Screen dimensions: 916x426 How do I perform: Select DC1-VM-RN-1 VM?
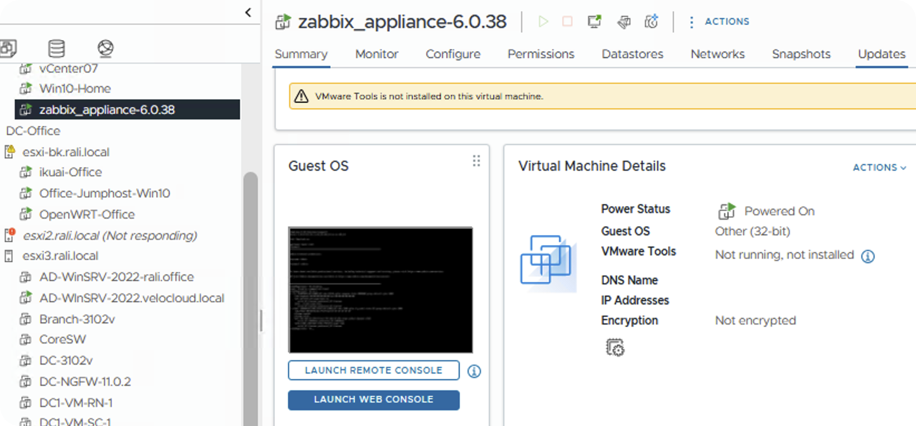coord(76,403)
